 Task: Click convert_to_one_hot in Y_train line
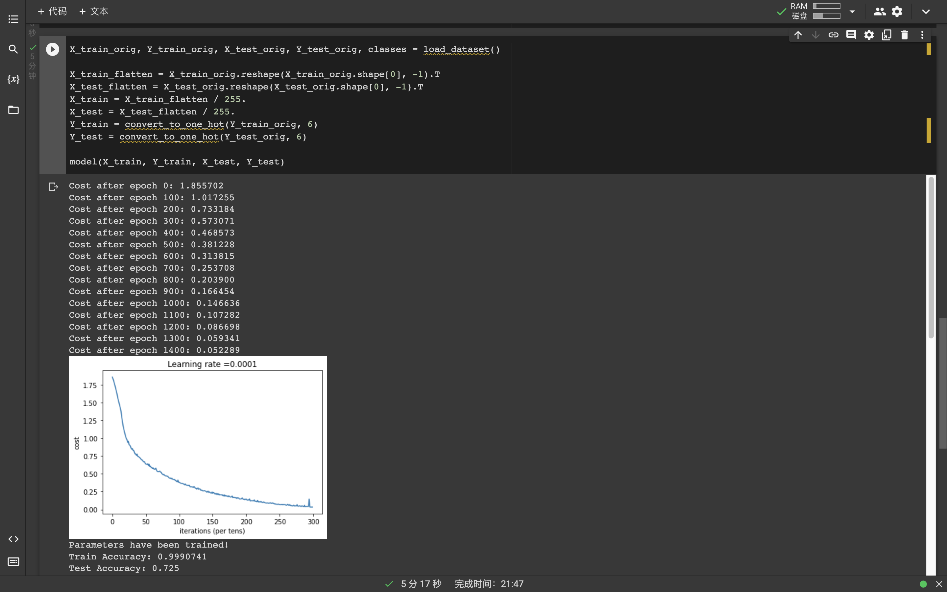point(175,124)
